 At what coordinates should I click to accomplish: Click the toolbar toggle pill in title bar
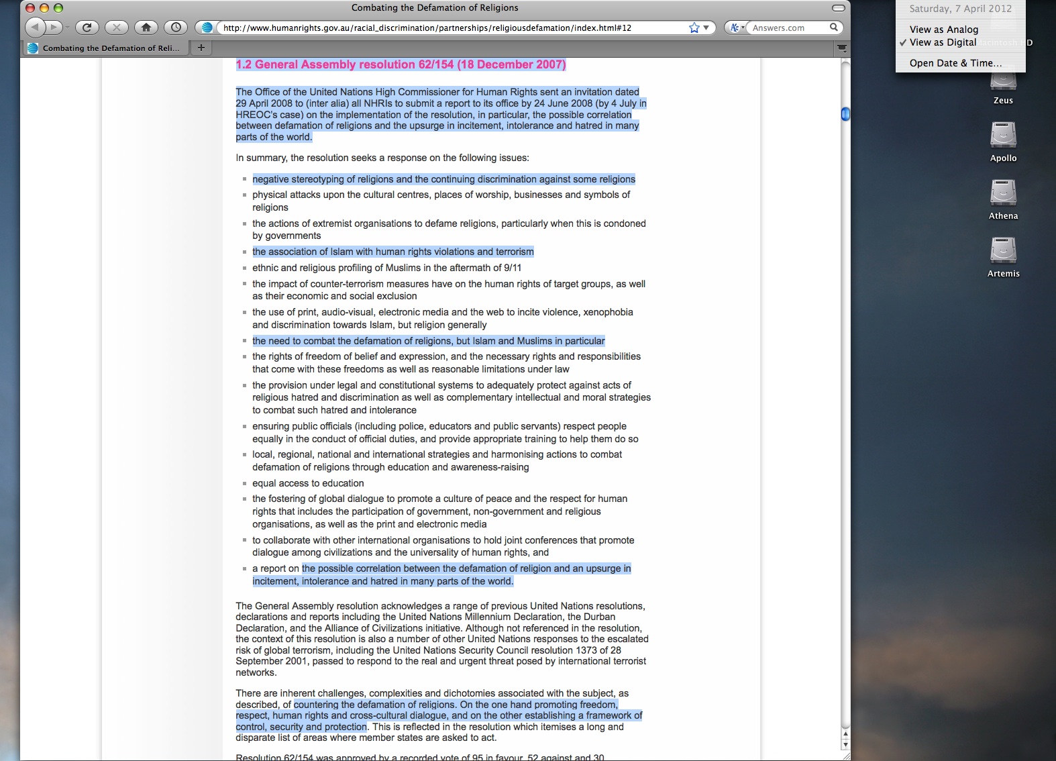pyautogui.click(x=838, y=8)
